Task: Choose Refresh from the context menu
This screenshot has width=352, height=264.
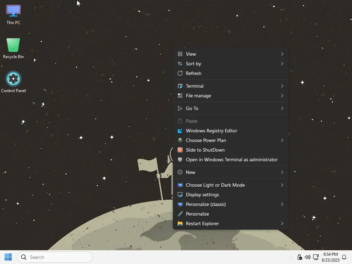Action: pyautogui.click(x=231, y=74)
